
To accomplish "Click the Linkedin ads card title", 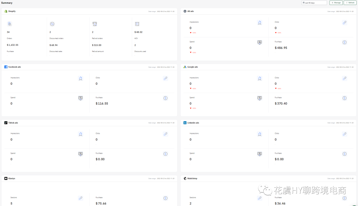I will 193,123.
